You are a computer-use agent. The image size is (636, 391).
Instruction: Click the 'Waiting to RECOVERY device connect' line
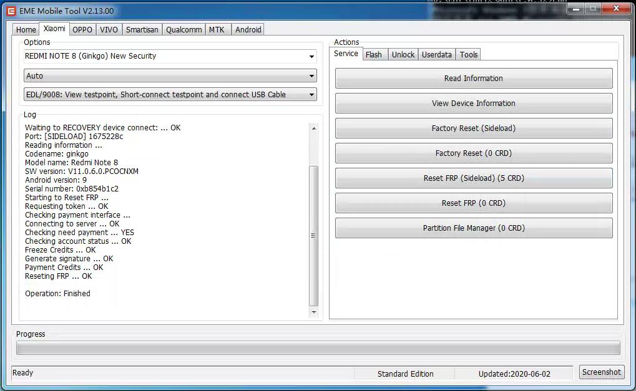pos(102,128)
